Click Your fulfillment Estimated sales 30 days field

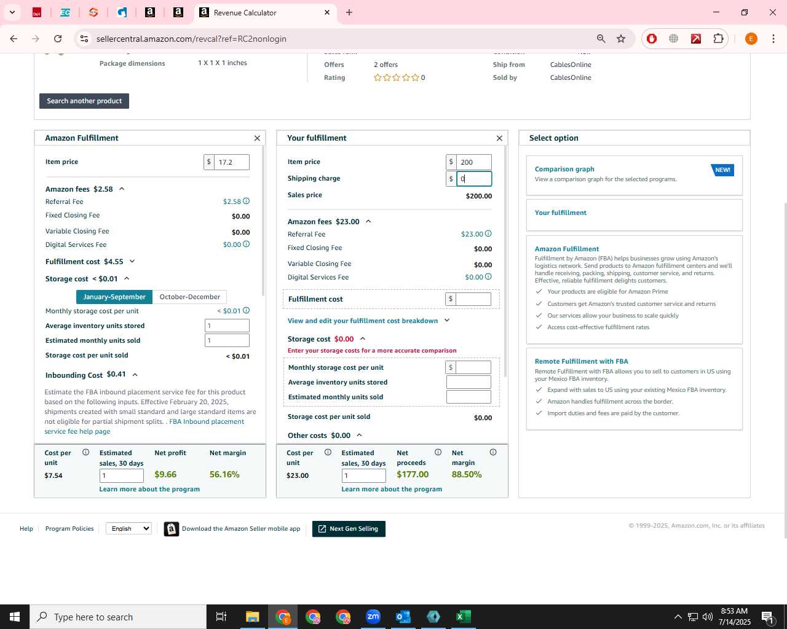[363, 475]
